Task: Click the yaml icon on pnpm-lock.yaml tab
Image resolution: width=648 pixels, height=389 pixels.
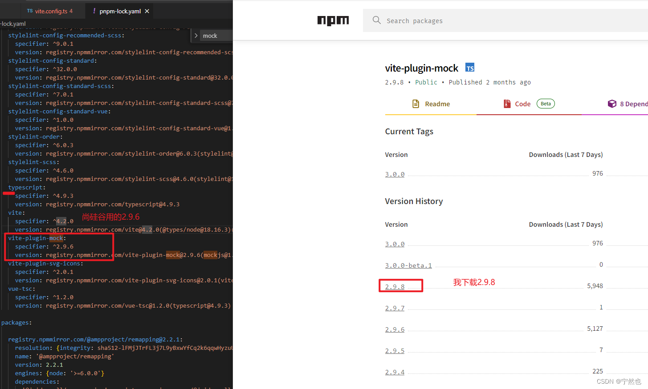Action: click(94, 11)
